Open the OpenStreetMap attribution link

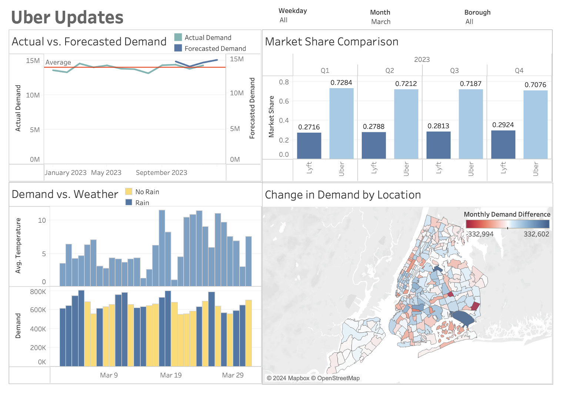click(x=338, y=378)
